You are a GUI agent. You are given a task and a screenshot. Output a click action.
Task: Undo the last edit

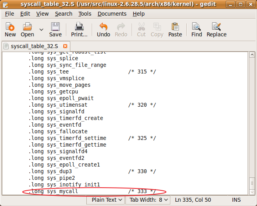[104, 30]
